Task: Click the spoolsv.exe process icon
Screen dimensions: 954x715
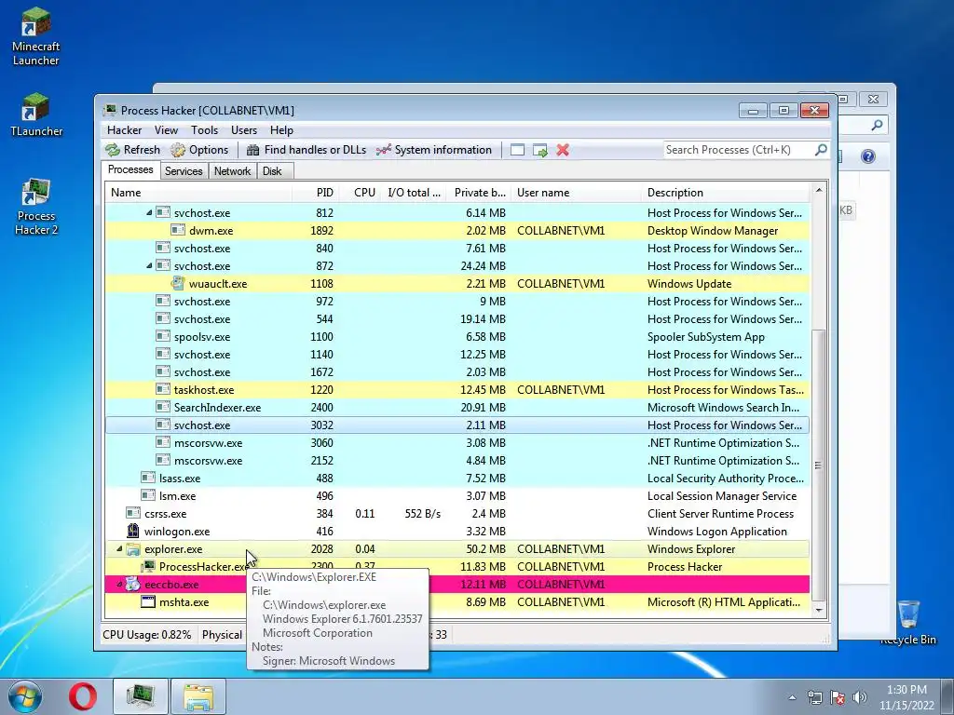Action: point(162,336)
